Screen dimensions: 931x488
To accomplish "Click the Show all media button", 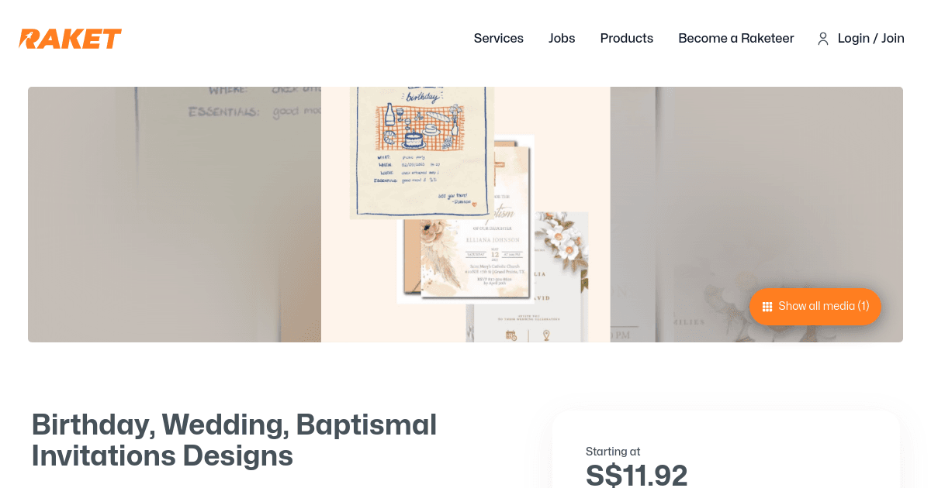I will click(x=815, y=306).
